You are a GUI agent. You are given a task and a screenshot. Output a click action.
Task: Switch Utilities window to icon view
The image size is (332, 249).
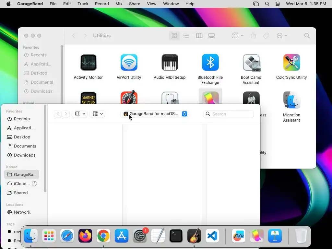pos(174,36)
